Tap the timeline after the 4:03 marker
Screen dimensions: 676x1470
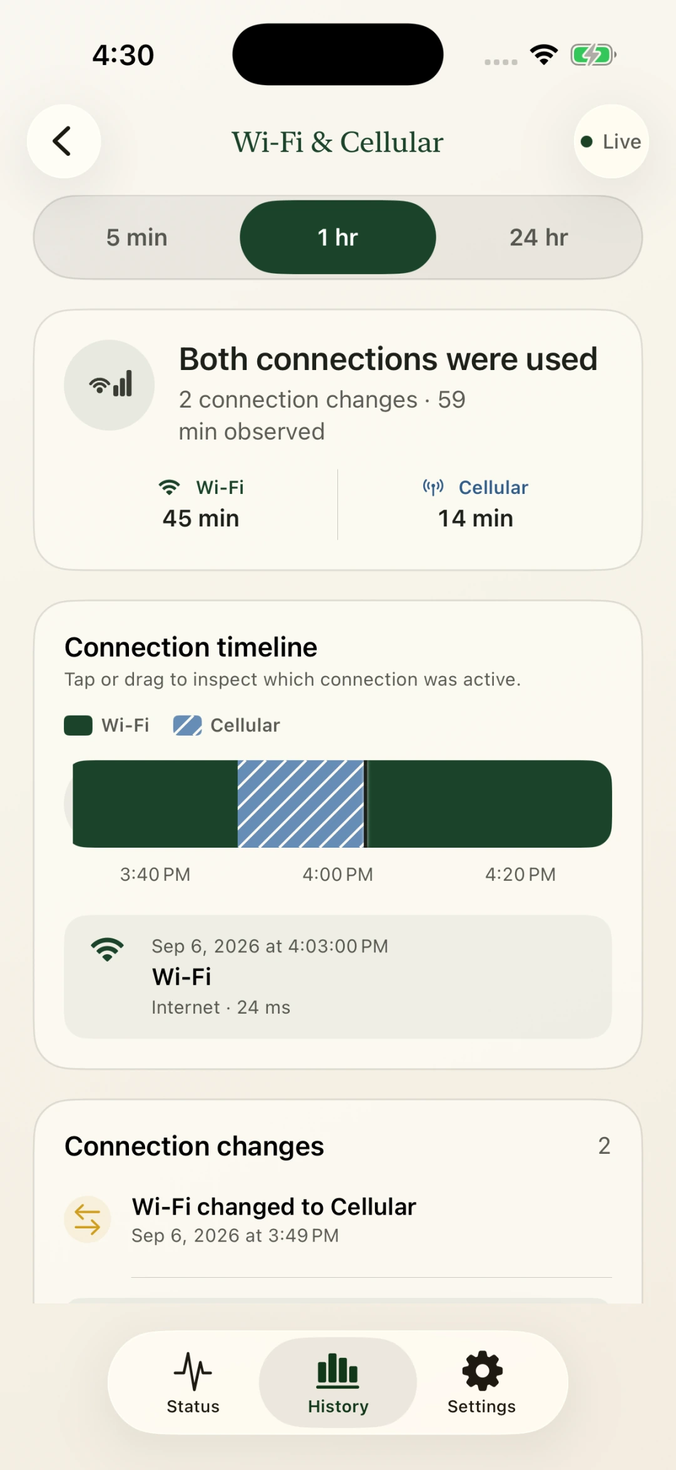pyautogui.click(x=489, y=804)
